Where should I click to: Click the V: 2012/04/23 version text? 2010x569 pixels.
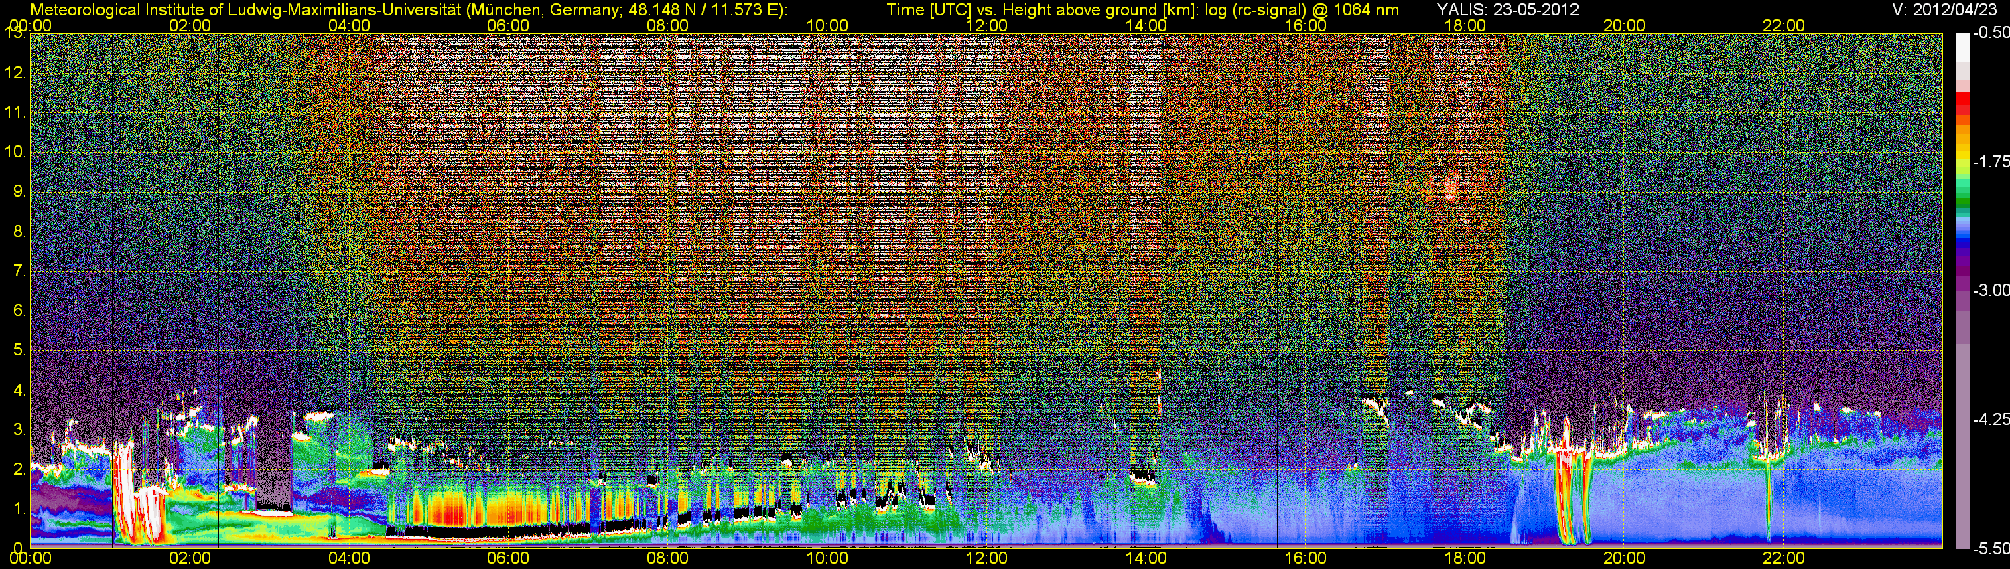click(x=1942, y=10)
